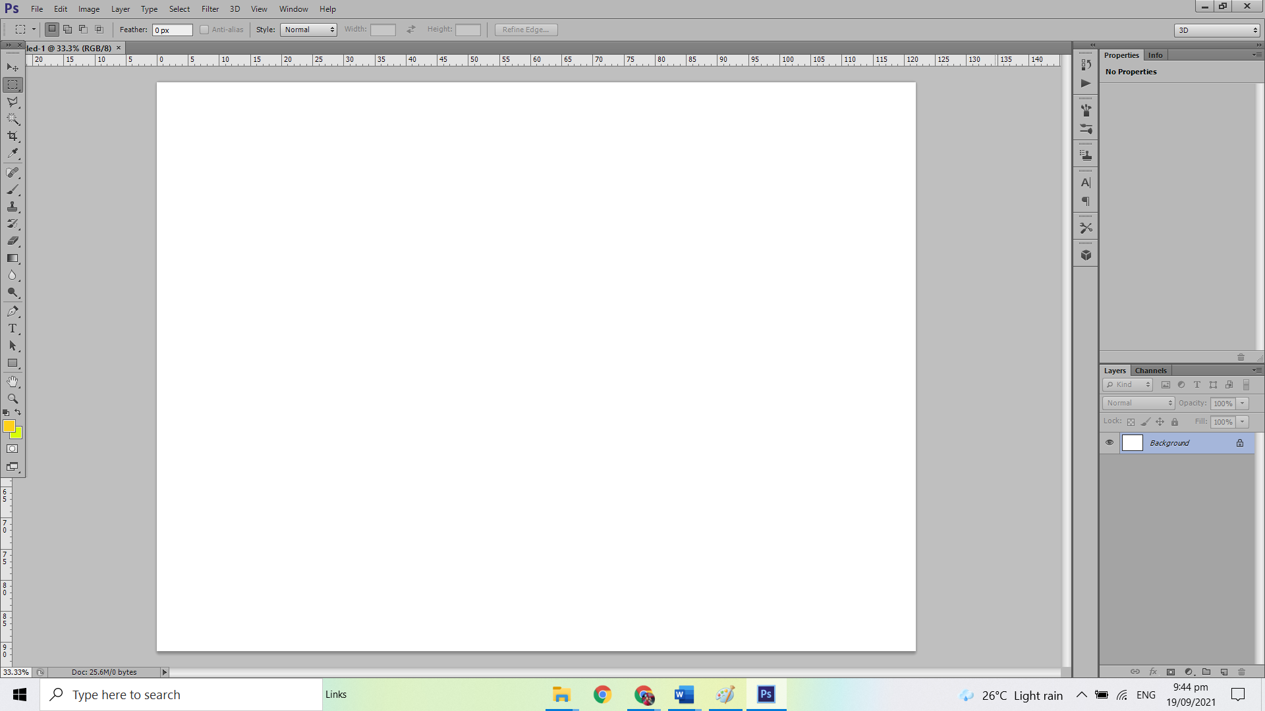Open the Style dropdown in the options bar

(308, 30)
